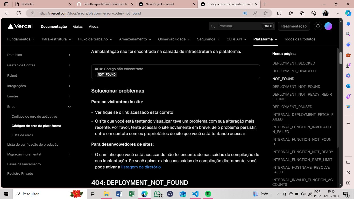The height and width of the screenshot is (199, 354).
Task: Expand the Armazenamento dropdown
Action: pyautogui.click(x=135, y=39)
